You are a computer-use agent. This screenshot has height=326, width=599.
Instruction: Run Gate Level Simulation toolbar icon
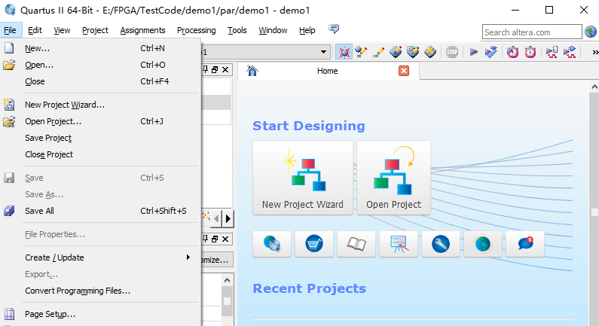(569, 52)
